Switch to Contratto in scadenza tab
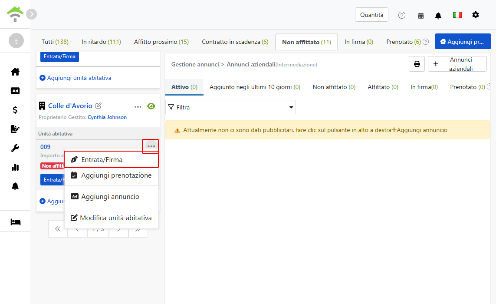This screenshot has height=304, width=496. (235, 42)
